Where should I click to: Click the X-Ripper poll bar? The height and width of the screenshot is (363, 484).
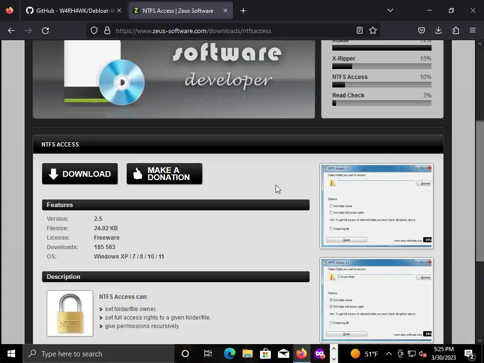(x=382, y=66)
